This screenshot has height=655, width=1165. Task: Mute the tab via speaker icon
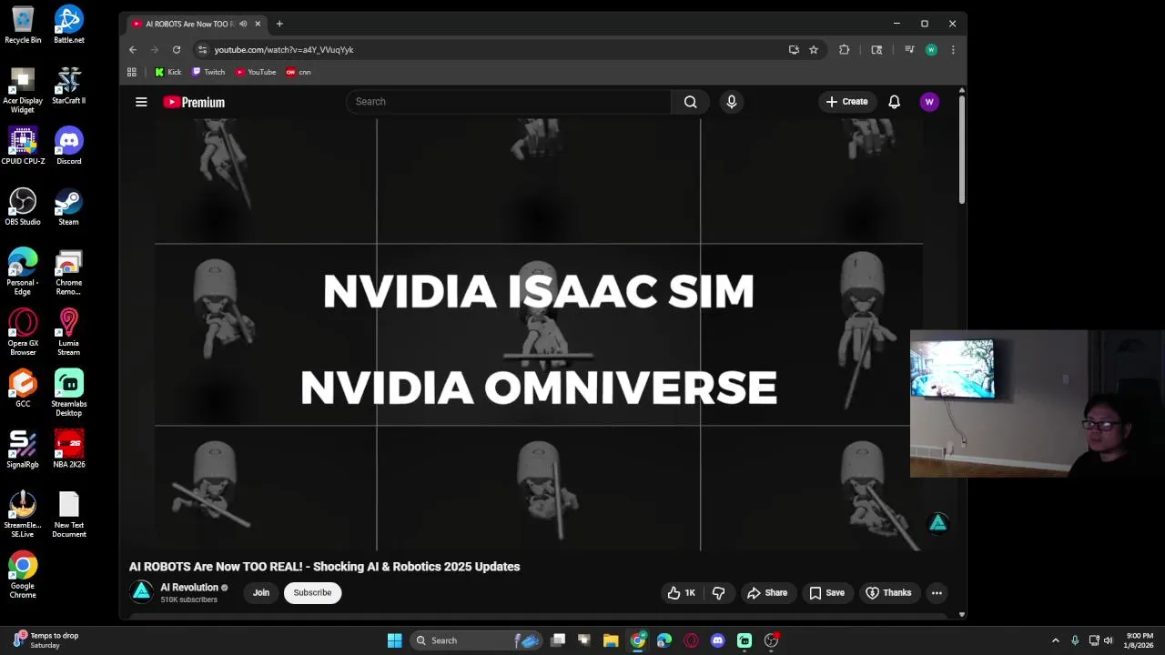pyautogui.click(x=243, y=24)
